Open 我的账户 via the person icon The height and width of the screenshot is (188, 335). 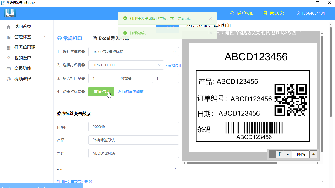[8, 58]
